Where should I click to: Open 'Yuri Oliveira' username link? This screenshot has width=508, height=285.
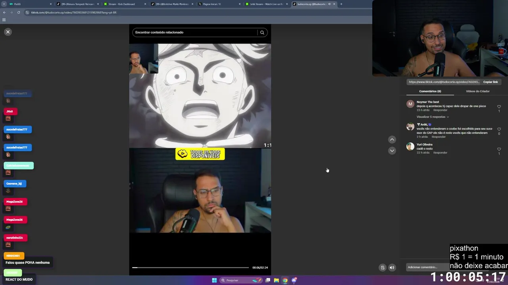[425, 144]
